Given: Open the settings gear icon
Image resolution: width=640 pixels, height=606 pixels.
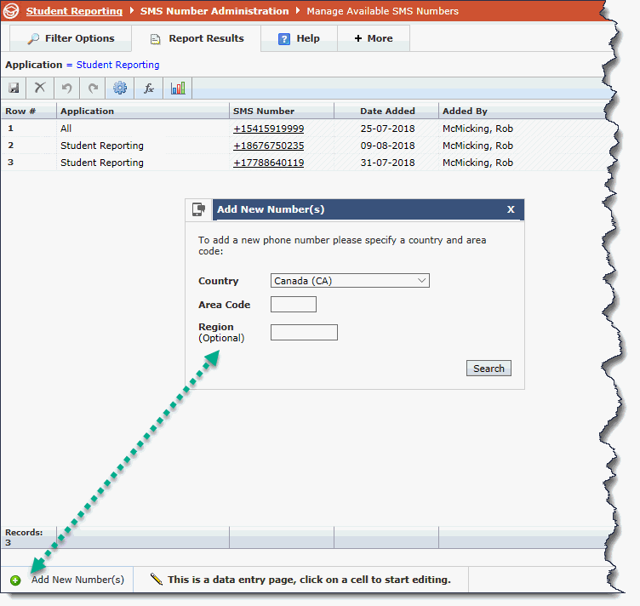Looking at the screenshot, I should click(x=120, y=88).
